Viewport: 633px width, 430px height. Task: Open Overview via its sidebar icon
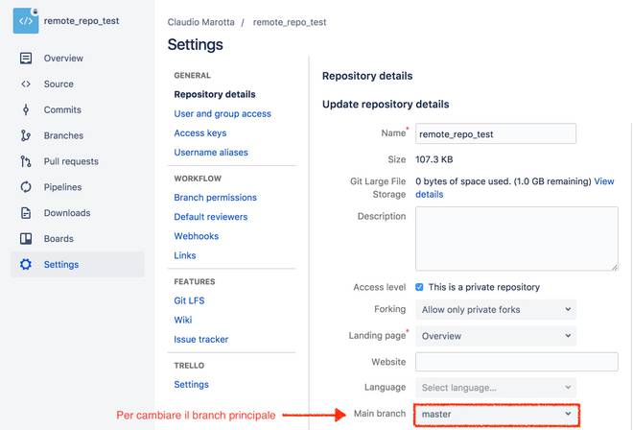[x=26, y=59]
